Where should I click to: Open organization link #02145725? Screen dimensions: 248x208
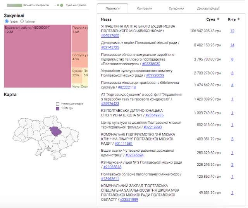pos(110,47)
